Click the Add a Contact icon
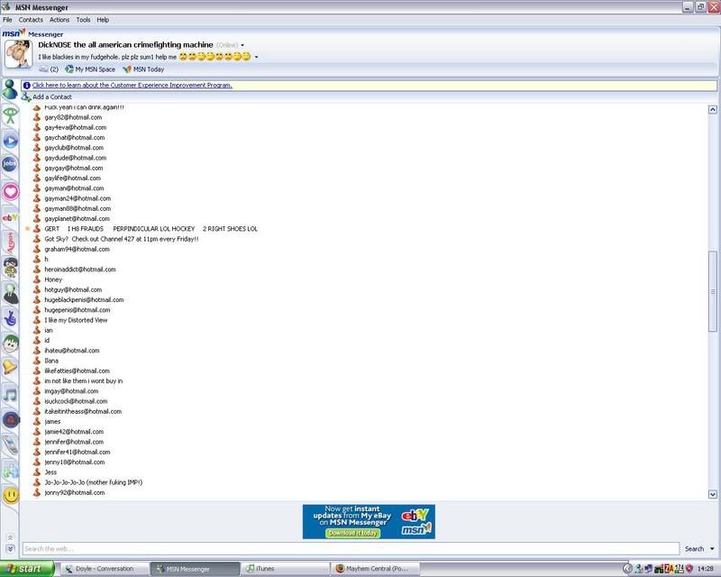This screenshot has width=721, height=577. pos(26,96)
